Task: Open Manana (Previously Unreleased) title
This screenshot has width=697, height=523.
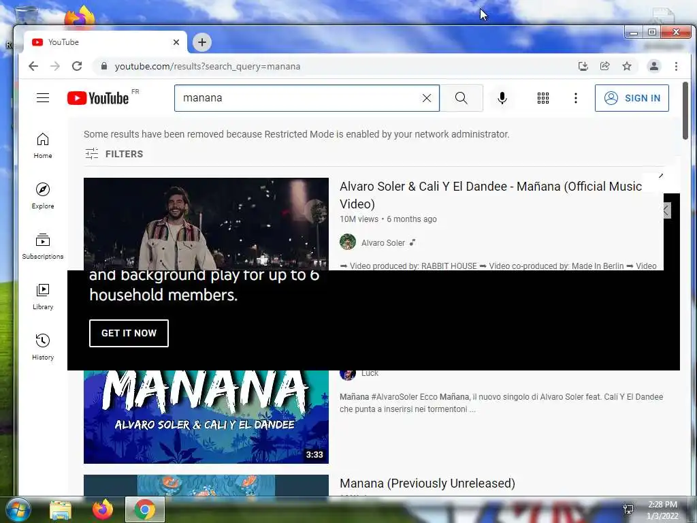Action: 427,483
